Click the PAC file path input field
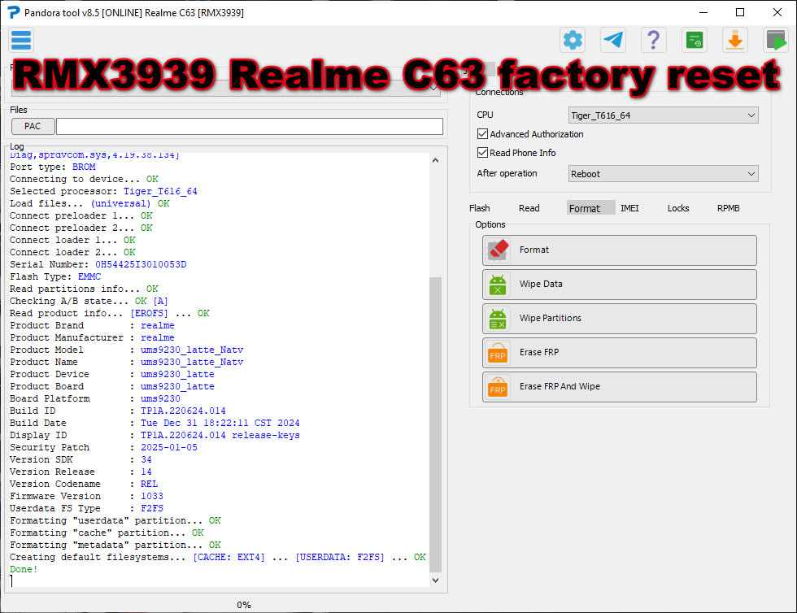The width and height of the screenshot is (797, 613). [x=250, y=126]
